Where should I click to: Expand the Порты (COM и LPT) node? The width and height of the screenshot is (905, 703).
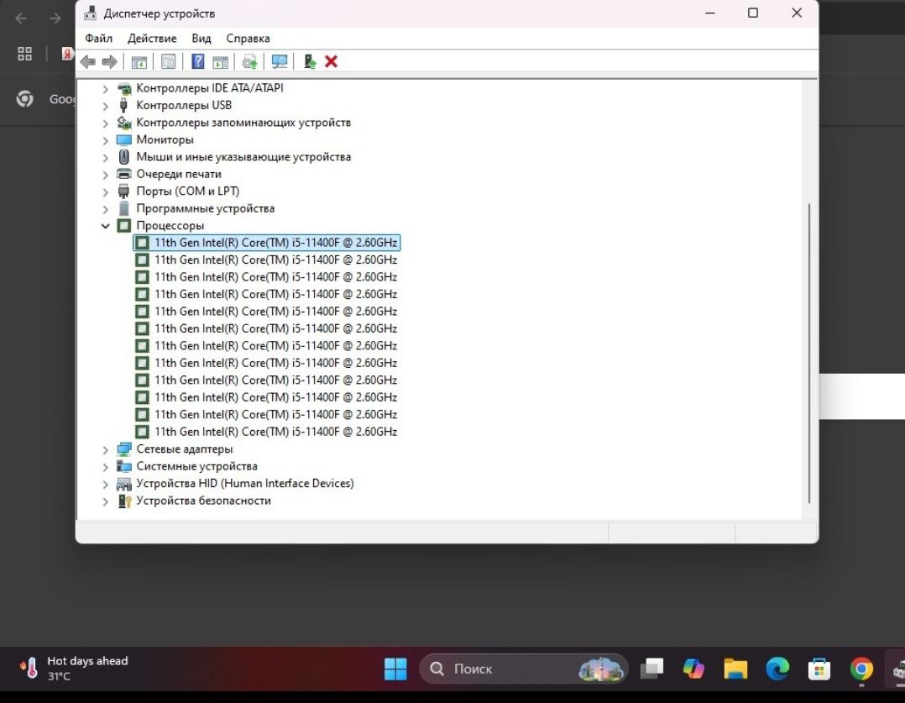click(105, 192)
